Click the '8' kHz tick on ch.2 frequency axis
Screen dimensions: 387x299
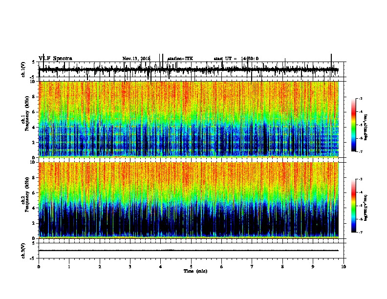click(x=35, y=178)
